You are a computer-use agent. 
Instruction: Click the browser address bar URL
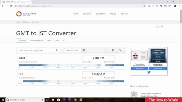(35, 6)
